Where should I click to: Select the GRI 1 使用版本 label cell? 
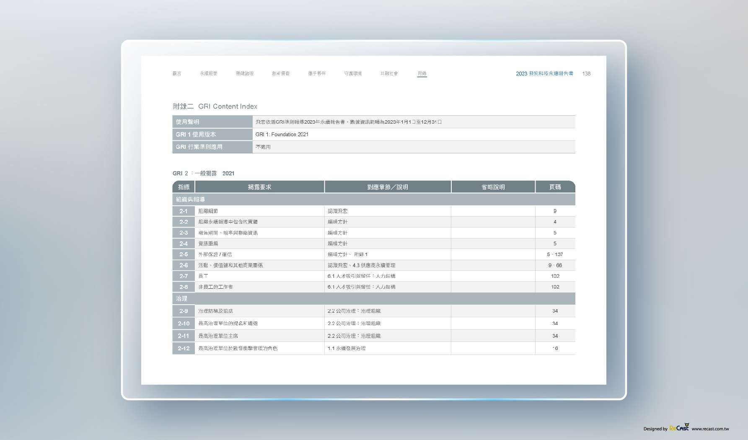point(212,135)
